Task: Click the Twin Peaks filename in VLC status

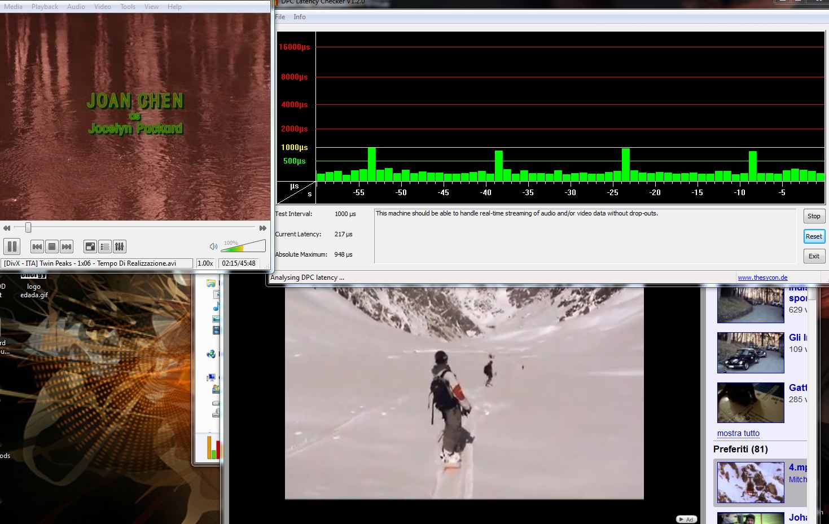Action: tap(90, 263)
